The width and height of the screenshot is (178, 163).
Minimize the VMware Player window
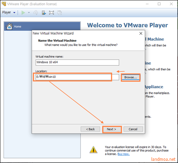point(147,4)
